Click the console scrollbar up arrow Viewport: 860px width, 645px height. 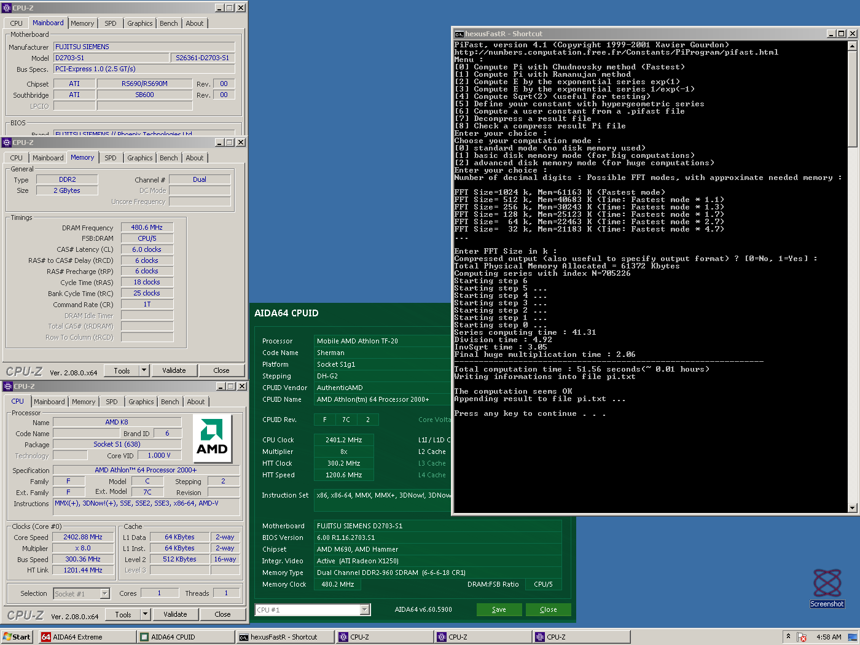pos(852,45)
